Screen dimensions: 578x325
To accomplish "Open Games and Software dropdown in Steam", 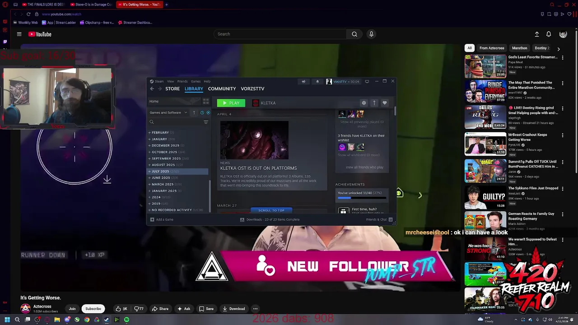I will (x=168, y=112).
